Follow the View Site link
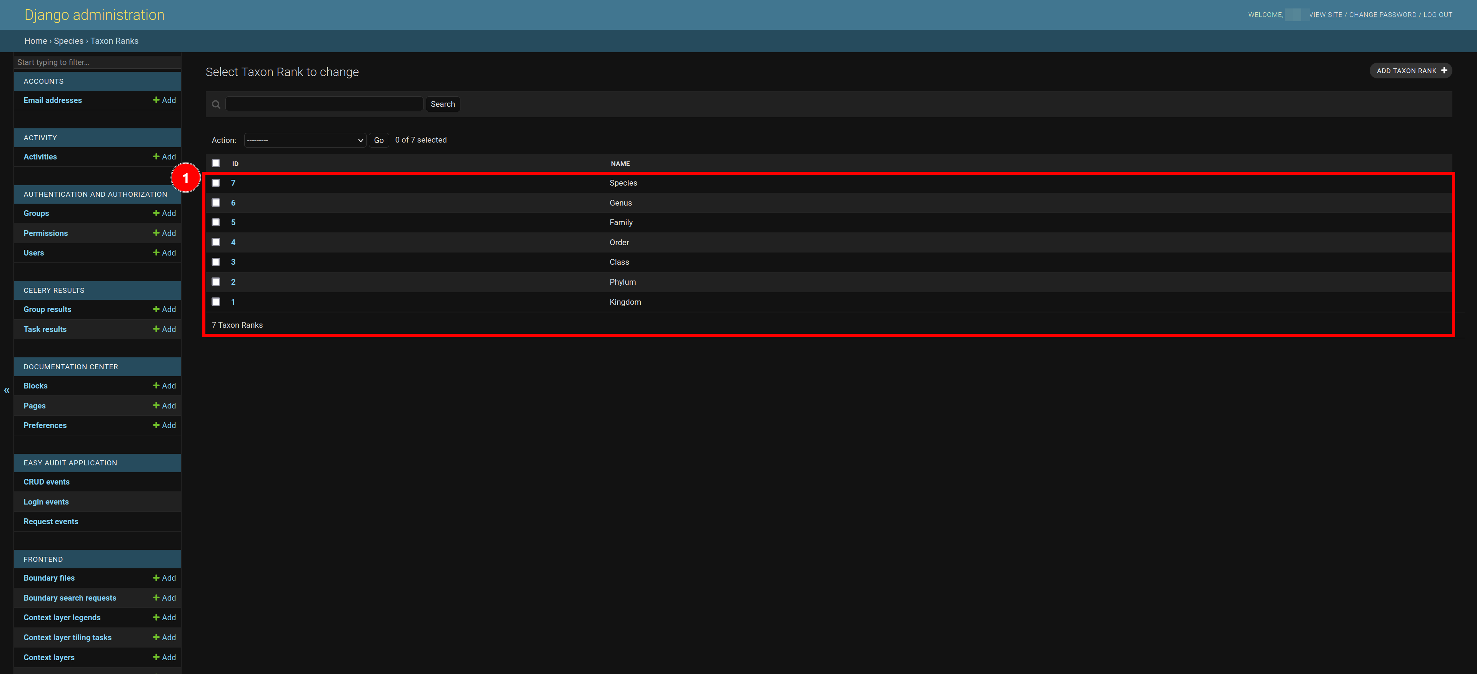Image resolution: width=1477 pixels, height=674 pixels. point(1325,15)
